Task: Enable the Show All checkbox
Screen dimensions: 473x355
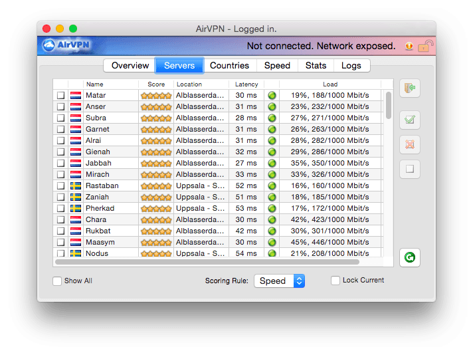Action: 57,281
